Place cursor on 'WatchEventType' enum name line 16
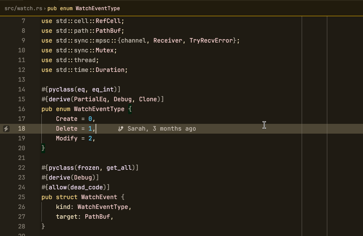Image resolution: width=363 pixels, height=236 pixels. (99, 109)
